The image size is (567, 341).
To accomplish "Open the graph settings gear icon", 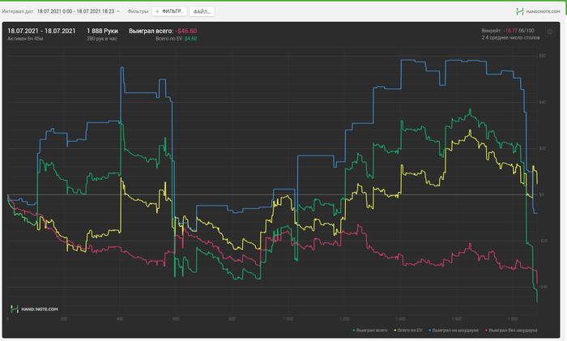I will pyautogui.click(x=550, y=32).
